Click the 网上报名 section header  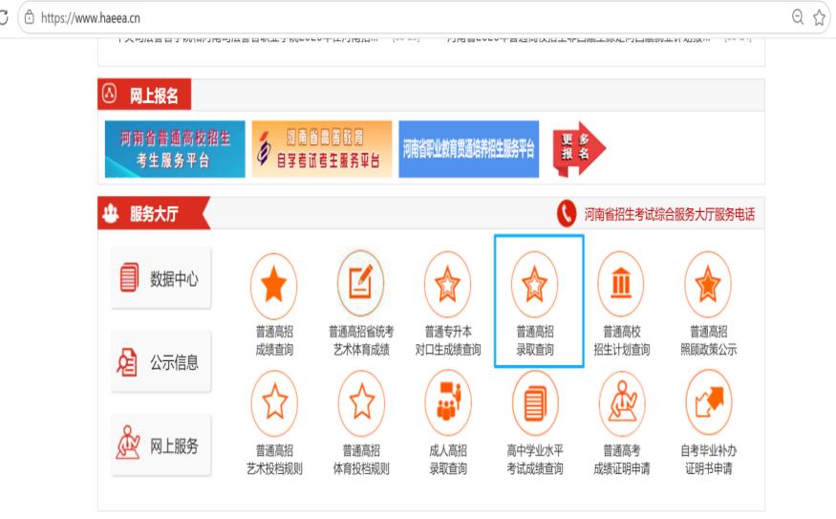tap(144, 95)
